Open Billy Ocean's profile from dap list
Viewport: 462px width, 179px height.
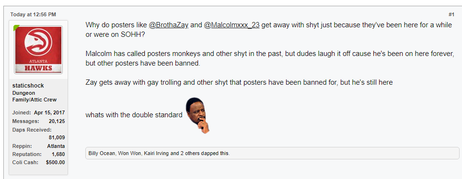point(102,153)
